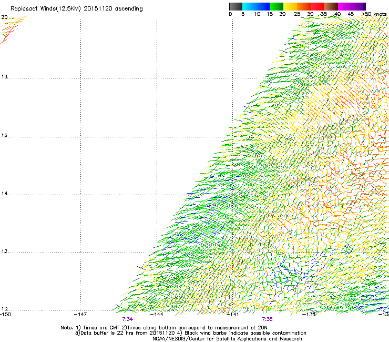Screen dimensions: 389x342
Task: Click latitude label 14 on left axis
Action: click(4, 194)
